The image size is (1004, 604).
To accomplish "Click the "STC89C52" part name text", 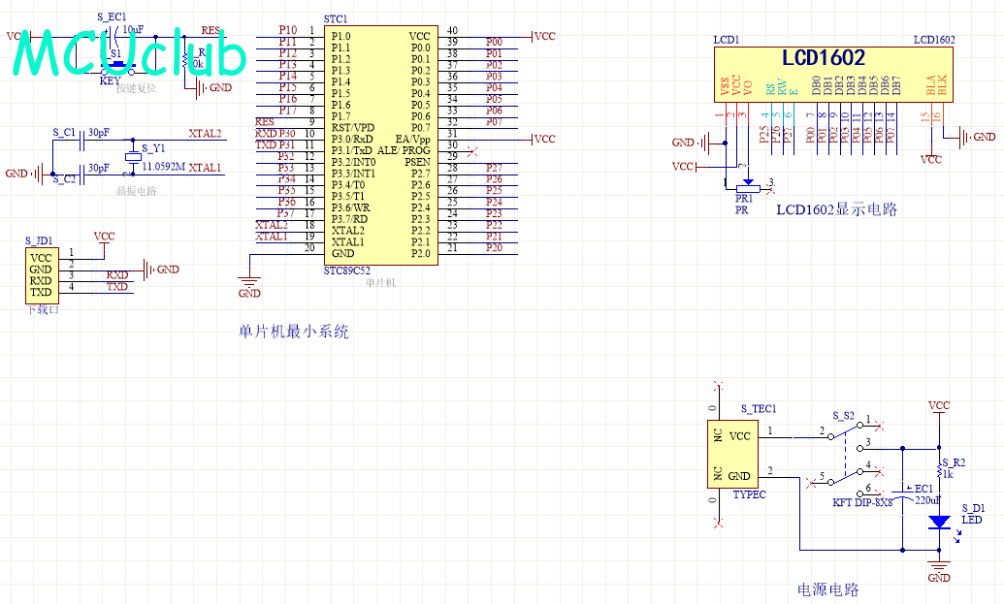I will pyautogui.click(x=346, y=270).
